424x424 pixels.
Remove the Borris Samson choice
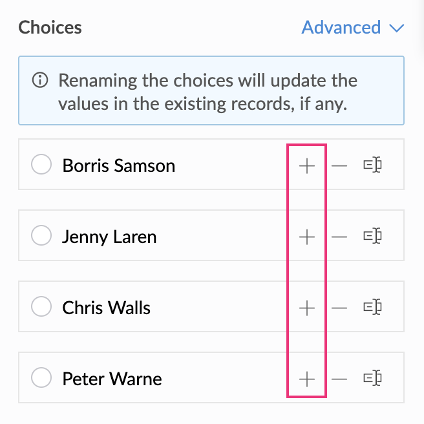pos(339,166)
